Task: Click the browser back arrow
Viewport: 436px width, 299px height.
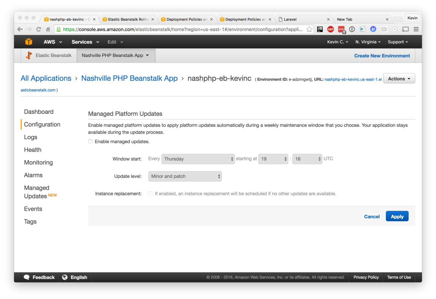Action: pos(20,29)
